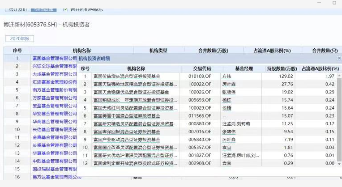
Task: Open manager 厉叶淼 in the 100022.OF row
Action: (229, 84)
